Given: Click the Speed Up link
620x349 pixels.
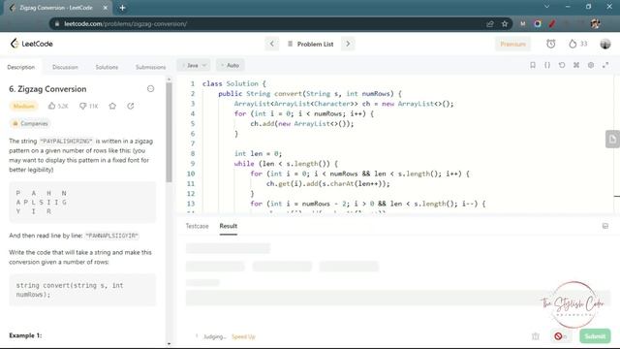Looking at the screenshot, I should [x=243, y=336].
